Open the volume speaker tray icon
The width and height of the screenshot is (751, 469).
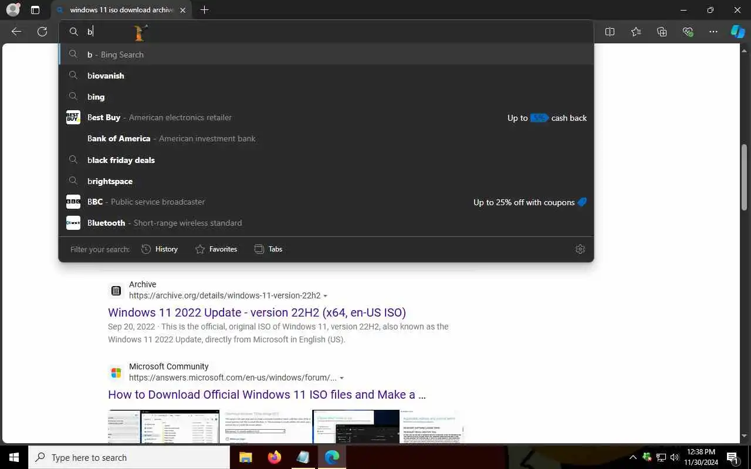click(x=675, y=457)
